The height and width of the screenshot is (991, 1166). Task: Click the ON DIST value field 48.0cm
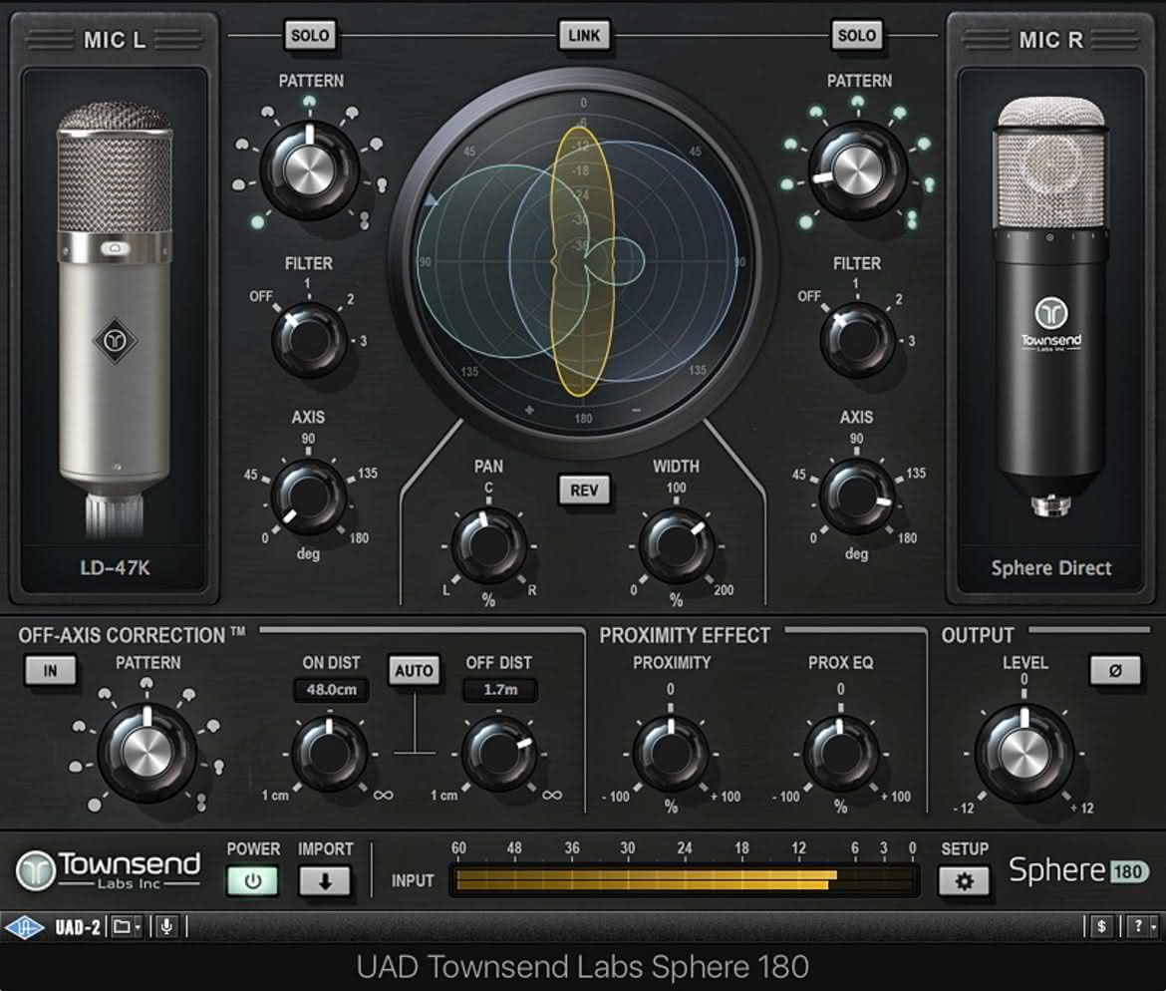[332, 690]
